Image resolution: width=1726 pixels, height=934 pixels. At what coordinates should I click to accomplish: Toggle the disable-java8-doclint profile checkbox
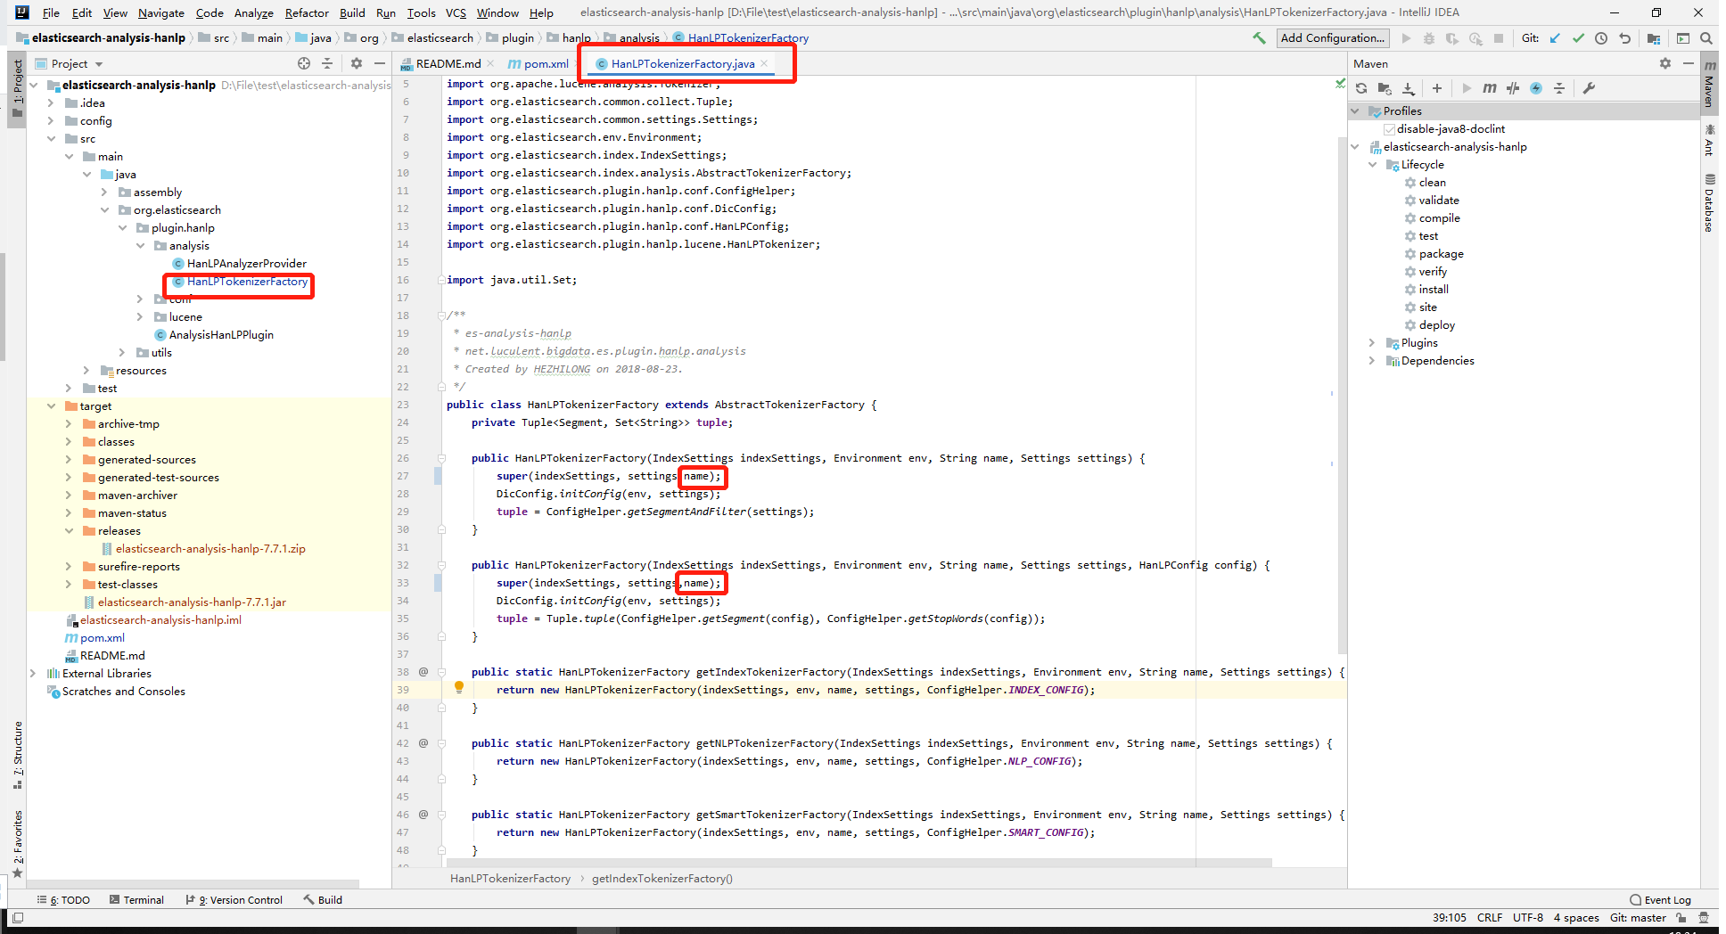pos(1390,129)
